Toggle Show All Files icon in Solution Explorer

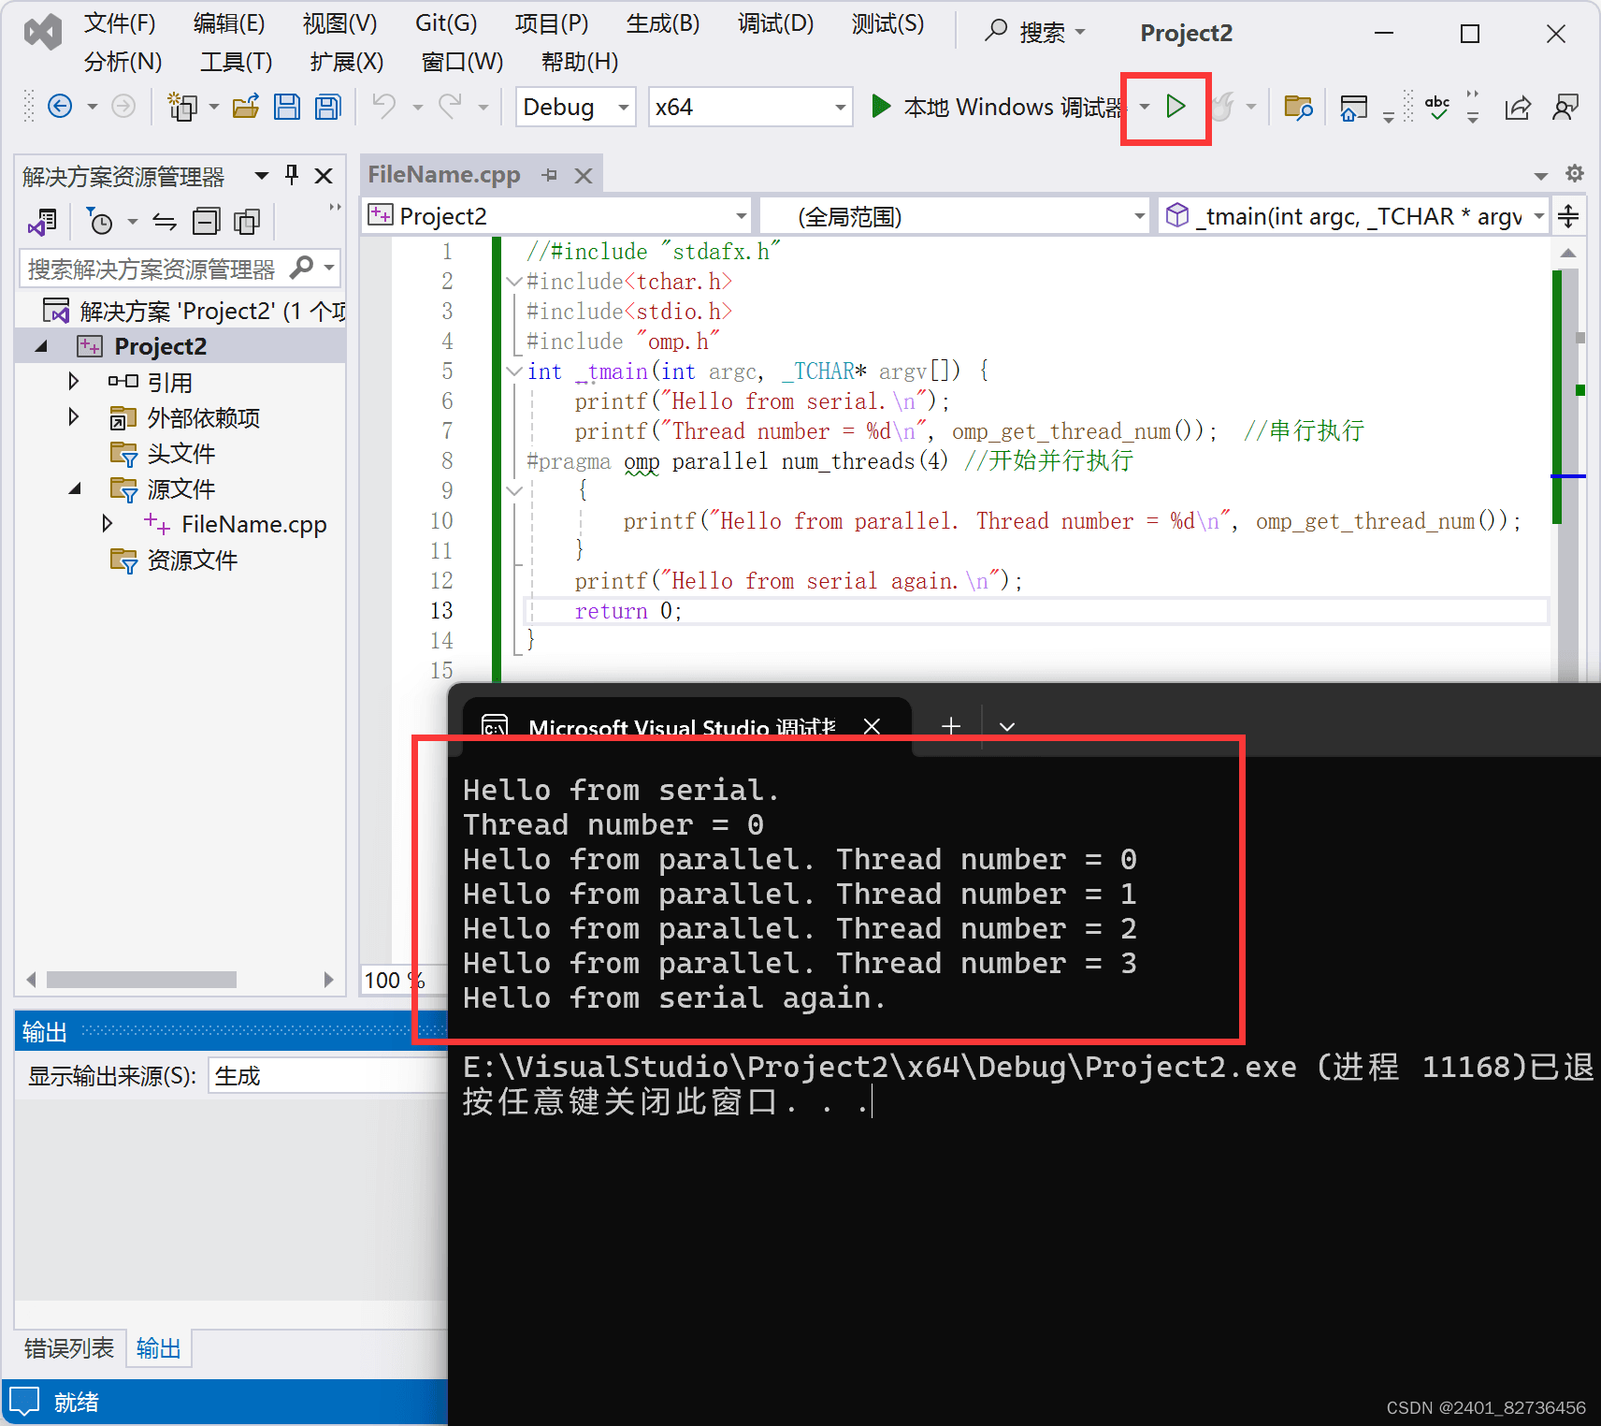click(x=247, y=222)
